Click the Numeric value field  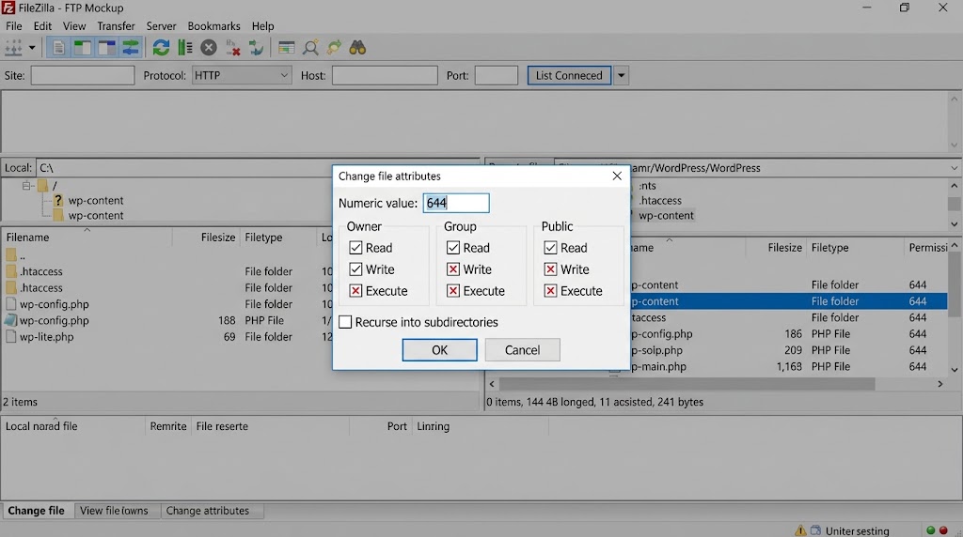456,203
